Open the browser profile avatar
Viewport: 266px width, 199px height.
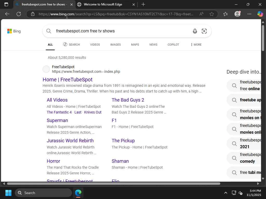tap(237, 14)
